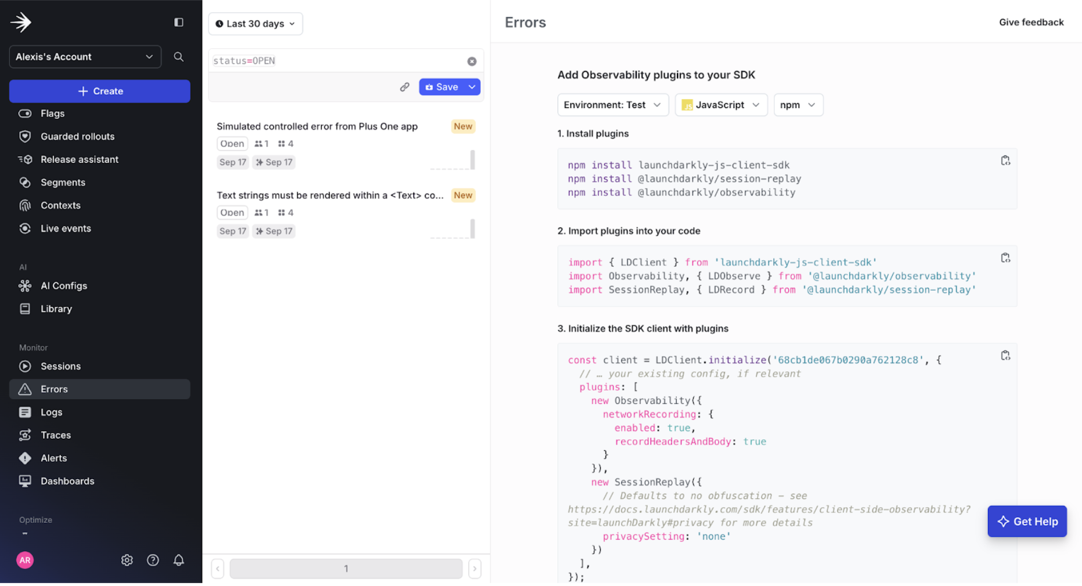
Task: Select Flags in the sidebar navigation
Action: [52, 113]
